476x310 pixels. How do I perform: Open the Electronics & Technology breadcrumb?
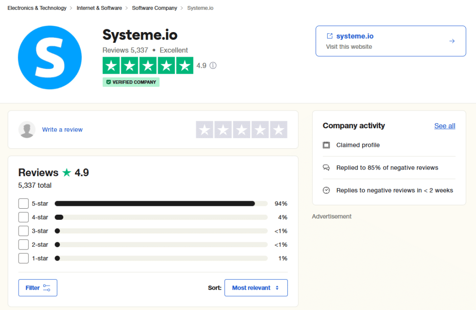37,8
